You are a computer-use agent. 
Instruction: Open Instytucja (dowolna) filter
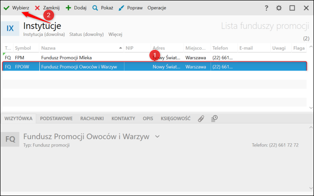coord(44,35)
